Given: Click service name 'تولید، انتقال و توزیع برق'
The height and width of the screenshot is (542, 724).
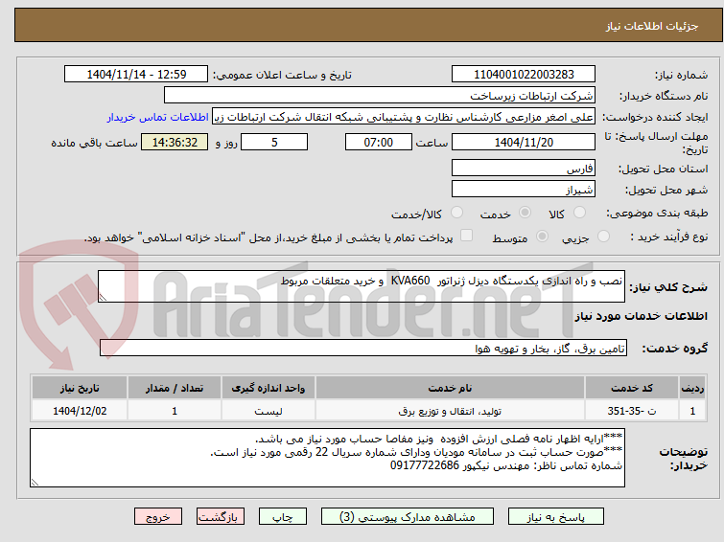Looking at the screenshot, I should click(450, 411).
